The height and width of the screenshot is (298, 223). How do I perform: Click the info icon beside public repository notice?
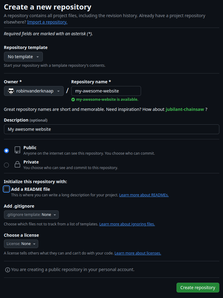pos(8,270)
